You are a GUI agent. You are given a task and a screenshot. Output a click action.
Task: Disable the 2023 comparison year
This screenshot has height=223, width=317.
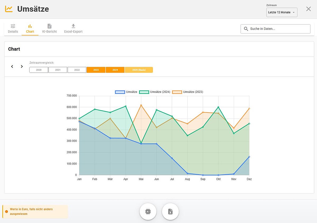pos(96,70)
